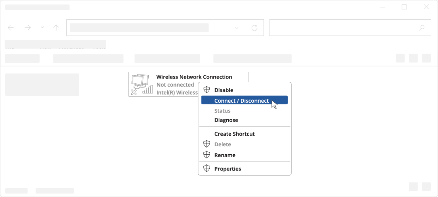
Task: Expand the recent locations chevron
Action: 42,28
